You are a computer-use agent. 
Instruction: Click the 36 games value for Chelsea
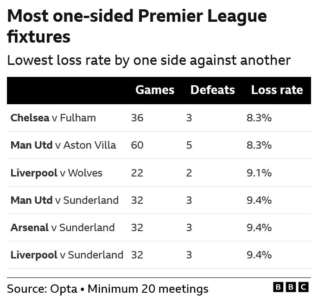pos(137,118)
